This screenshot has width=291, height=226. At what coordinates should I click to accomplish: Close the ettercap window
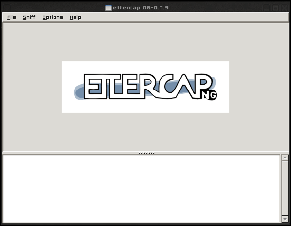[284, 8]
